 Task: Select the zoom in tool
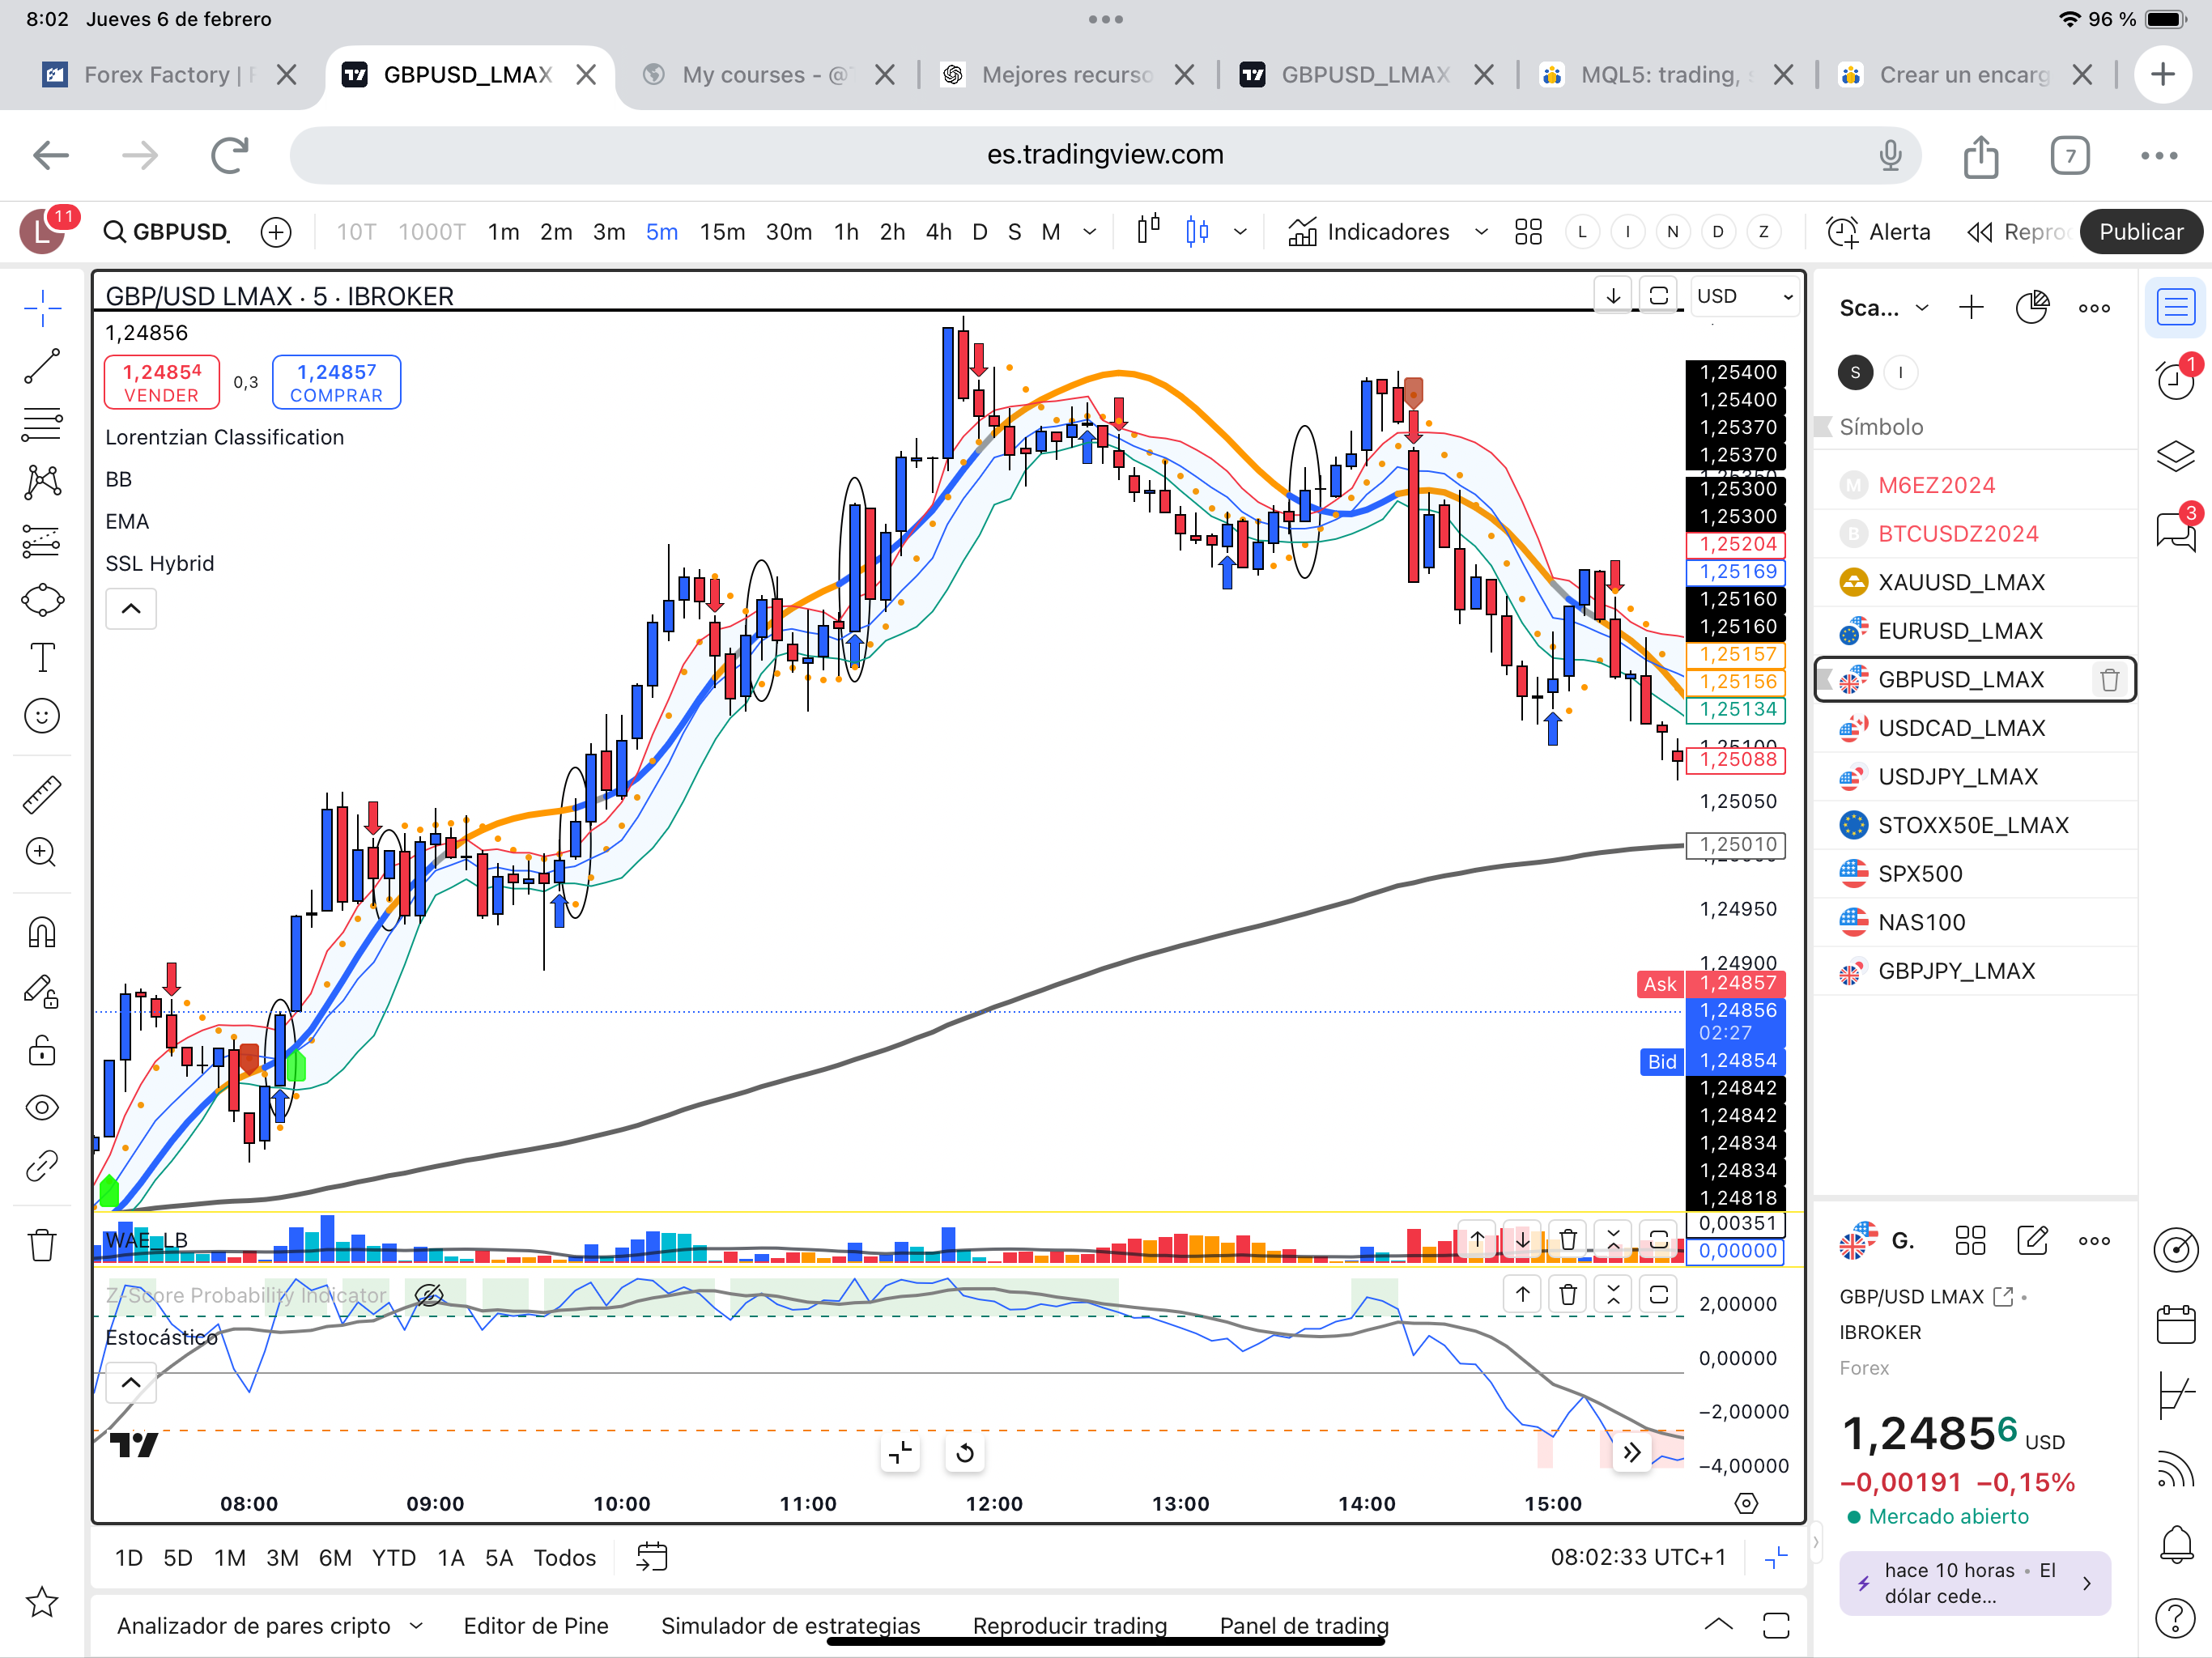coord(42,853)
